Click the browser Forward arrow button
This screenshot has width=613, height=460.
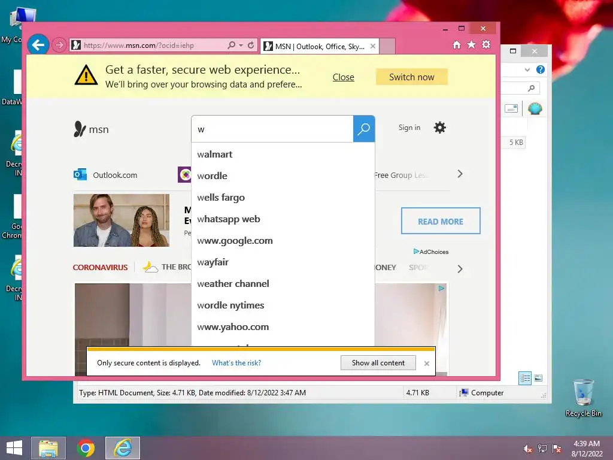click(x=59, y=46)
